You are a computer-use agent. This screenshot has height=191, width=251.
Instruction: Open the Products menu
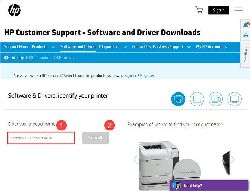pos(39,47)
